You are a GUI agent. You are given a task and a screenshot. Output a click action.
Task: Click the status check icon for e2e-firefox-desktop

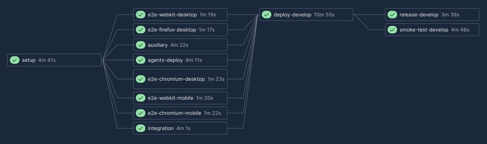(x=141, y=30)
